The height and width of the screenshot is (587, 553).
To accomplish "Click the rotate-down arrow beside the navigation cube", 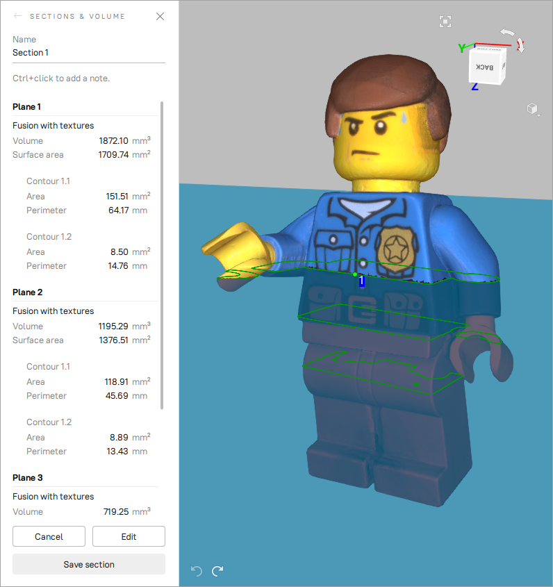I will coord(520,46).
